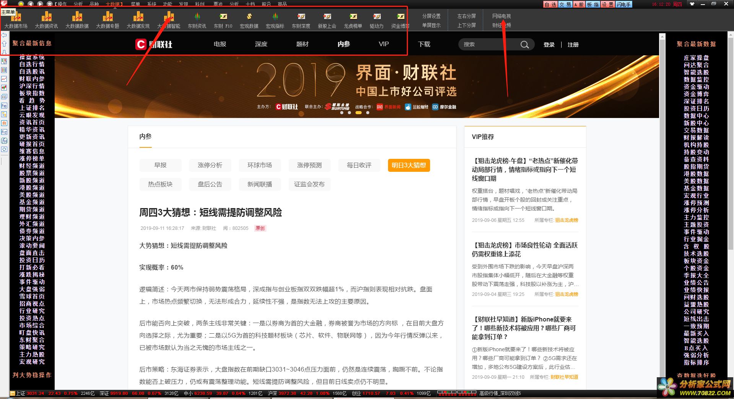Click the 设置 quick button
Image resolution: width=734 pixels, height=399 pixels.
pyautogui.click(x=608, y=5)
